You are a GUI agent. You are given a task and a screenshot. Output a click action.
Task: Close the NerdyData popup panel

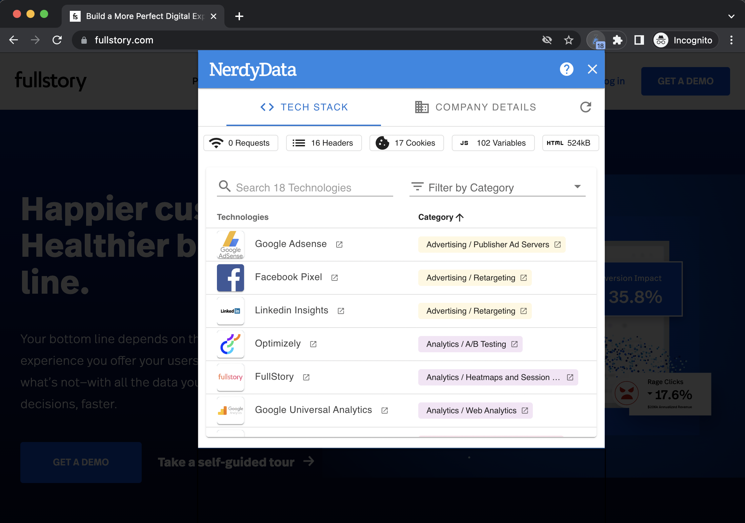click(592, 69)
